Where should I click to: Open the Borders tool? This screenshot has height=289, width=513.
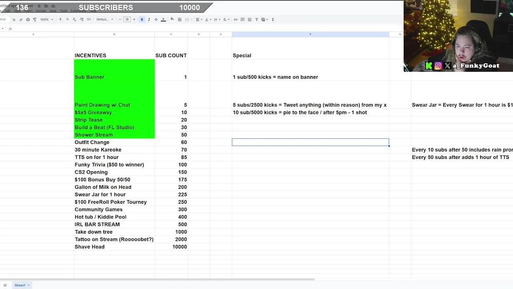180,19
